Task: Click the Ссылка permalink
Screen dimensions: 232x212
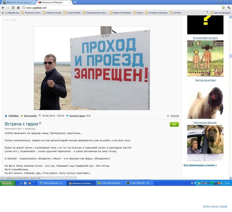Action: (x=175, y=116)
